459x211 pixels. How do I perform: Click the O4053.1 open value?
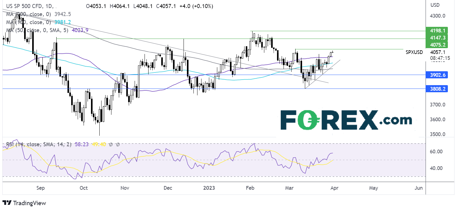[96, 6]
